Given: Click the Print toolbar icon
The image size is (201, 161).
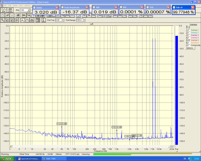Looking at the screenshot, I should (x=17, y=15).
